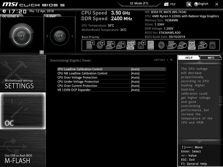The width and height of the screenshot is (223, 167).
Task: Select A-XMP profile 2
Action: point(47,36)
